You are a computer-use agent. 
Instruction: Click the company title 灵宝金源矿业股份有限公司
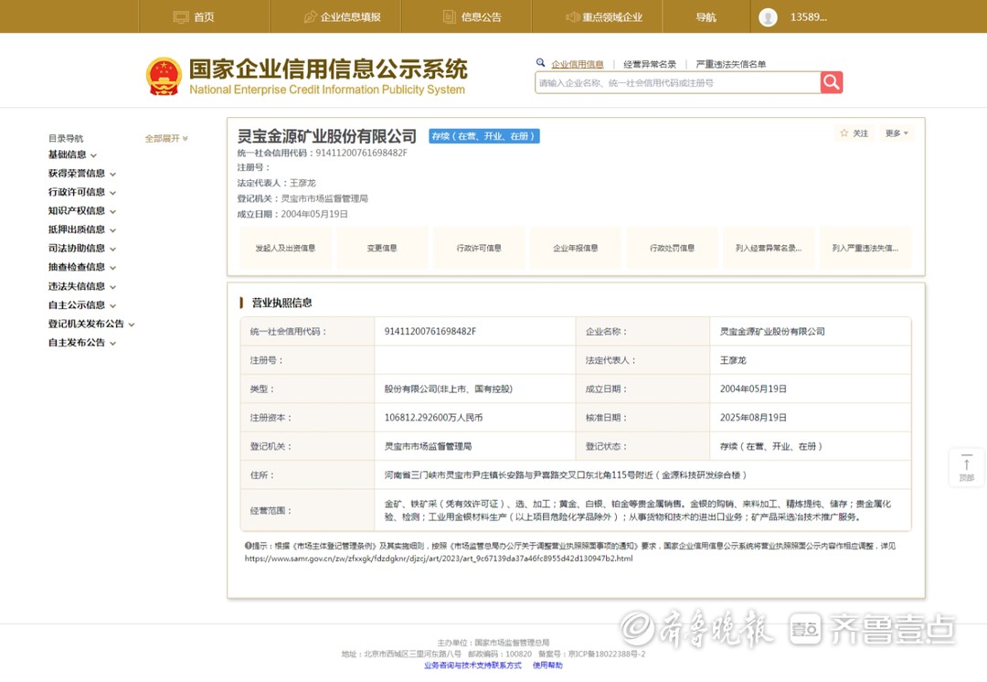326,136
